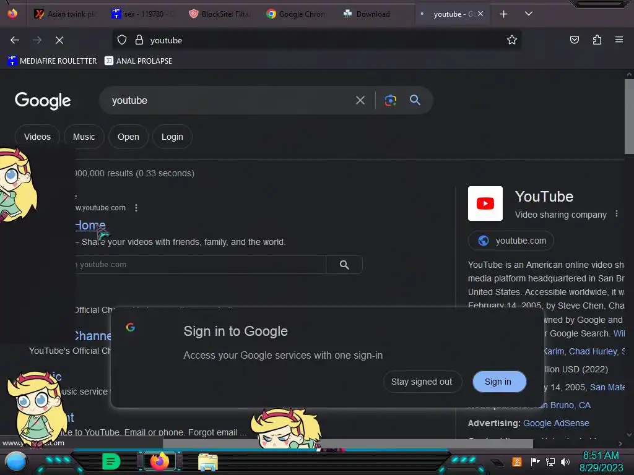Select the Login filter chip
Screen dimensions: 634x475
pos(172,137)
